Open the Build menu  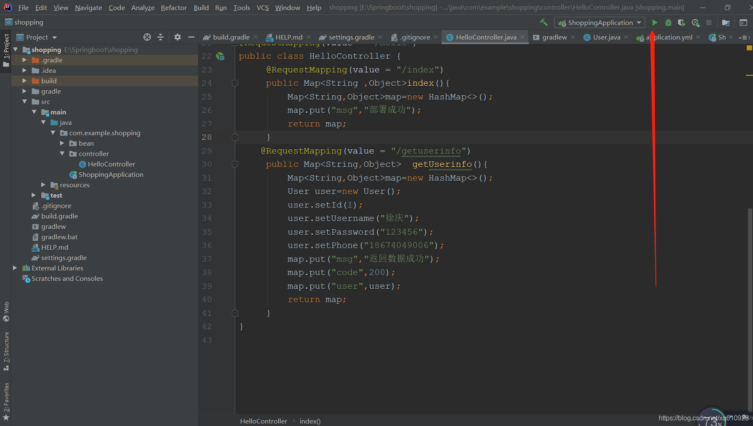[201, 7]
